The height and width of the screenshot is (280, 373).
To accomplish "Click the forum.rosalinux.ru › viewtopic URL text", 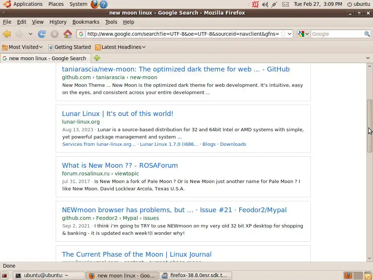I will pos(101,174).
